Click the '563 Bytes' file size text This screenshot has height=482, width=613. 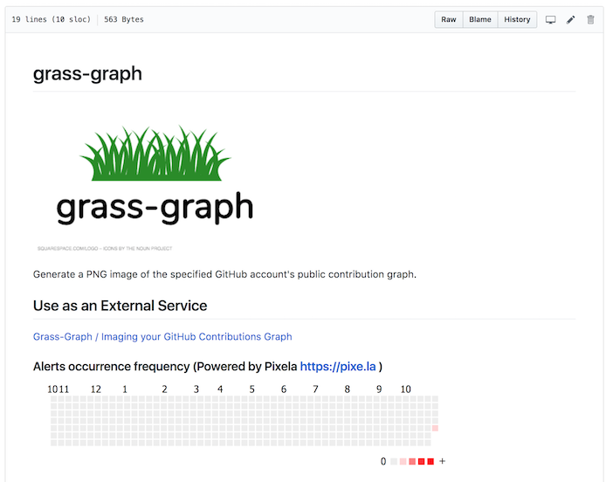[x=123, y=19]
